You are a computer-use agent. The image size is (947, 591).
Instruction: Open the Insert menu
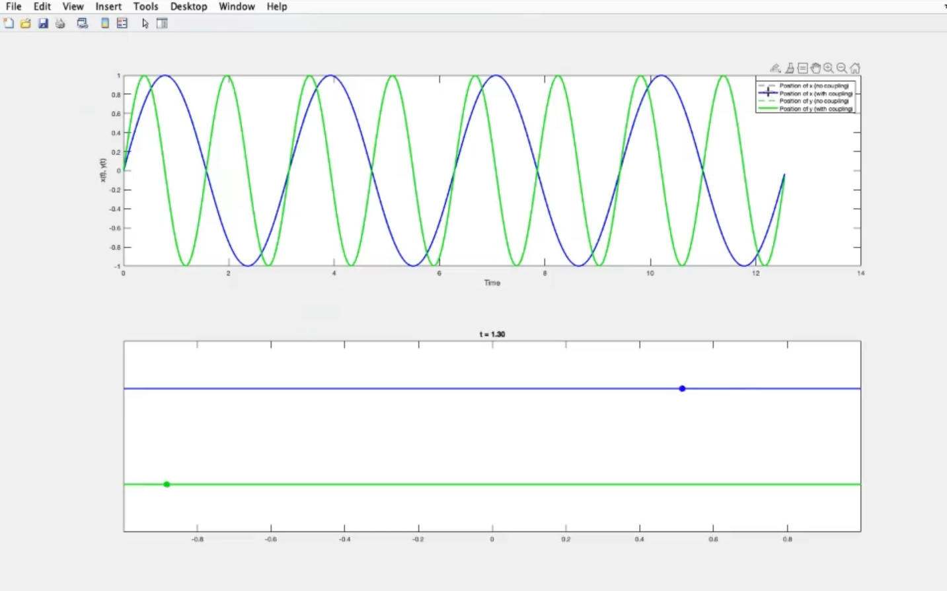[108, 7]
